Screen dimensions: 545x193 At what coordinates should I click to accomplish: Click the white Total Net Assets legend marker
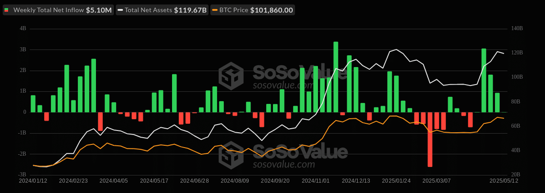pyautogui.click(x=119, y=10)
